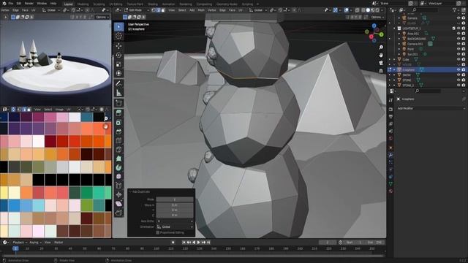Select the Extrude Region tool
Viewport: 468px width, 263px height.
click(118, 113)
